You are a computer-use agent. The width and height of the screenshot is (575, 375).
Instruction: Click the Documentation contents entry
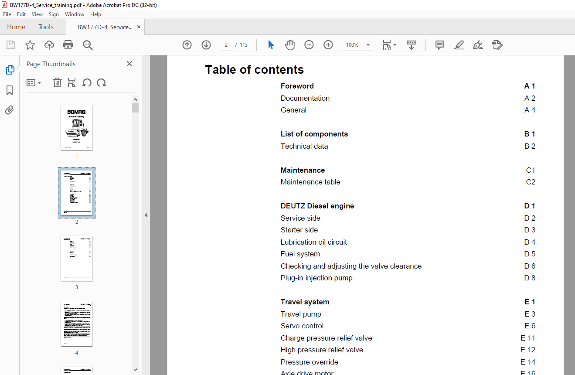pos(305,98)
